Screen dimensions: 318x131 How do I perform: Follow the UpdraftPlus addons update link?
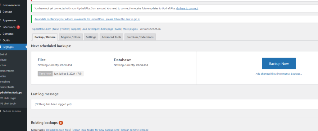pyautogui.click(x=87, y=19)
